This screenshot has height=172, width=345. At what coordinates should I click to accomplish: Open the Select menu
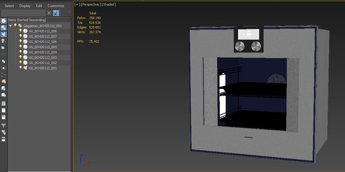(x=9, y=6)
